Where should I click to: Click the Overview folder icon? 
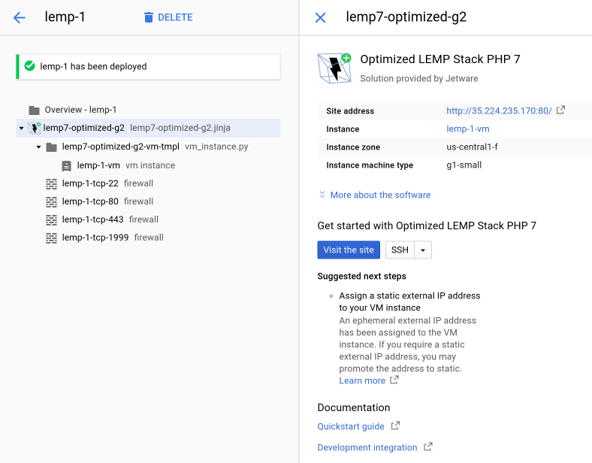coord(34,110)
